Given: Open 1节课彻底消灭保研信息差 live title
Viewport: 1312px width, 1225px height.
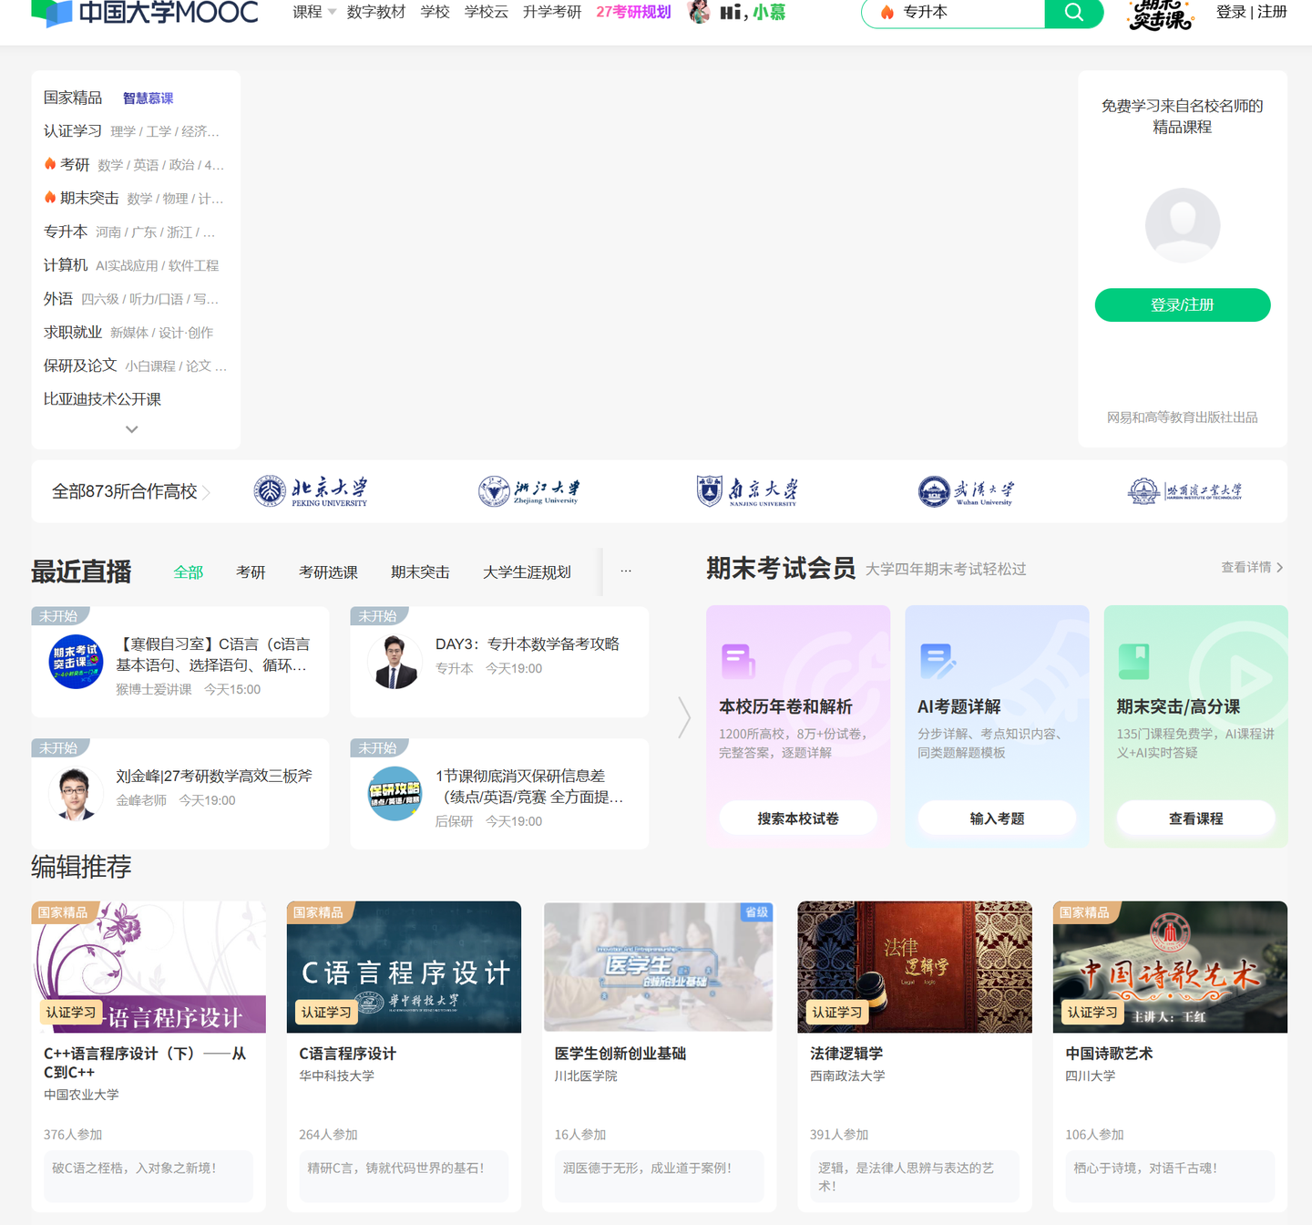Looking at the screenshot, I should [530, 787].
